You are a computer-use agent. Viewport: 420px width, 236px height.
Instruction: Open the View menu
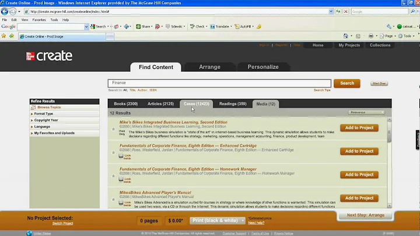coord(24,20)
